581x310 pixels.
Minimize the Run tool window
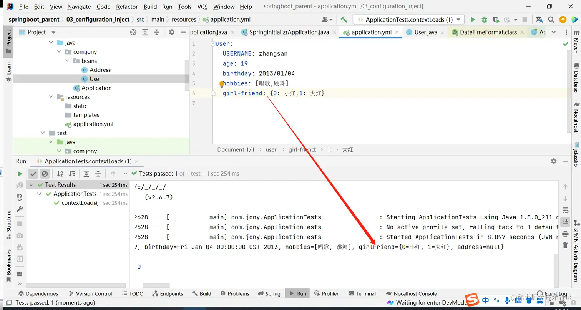point(565,161)
